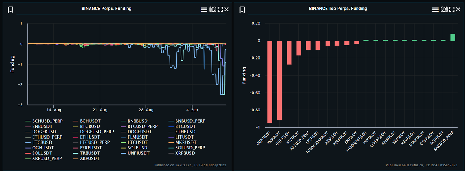
Task: Close the BINANCE Top Perps. Funding panel
Action: pyautogui.click(x=458, y=9)
